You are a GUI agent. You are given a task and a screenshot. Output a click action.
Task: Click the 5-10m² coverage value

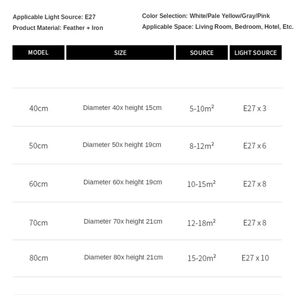[202, 108]
